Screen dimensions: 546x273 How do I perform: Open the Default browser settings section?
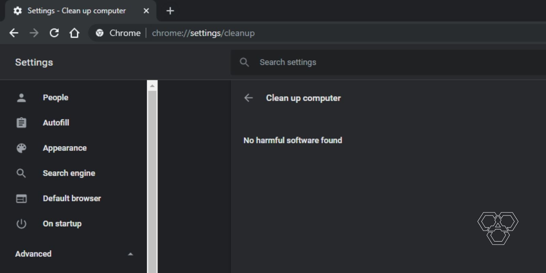tap(72, 199)
